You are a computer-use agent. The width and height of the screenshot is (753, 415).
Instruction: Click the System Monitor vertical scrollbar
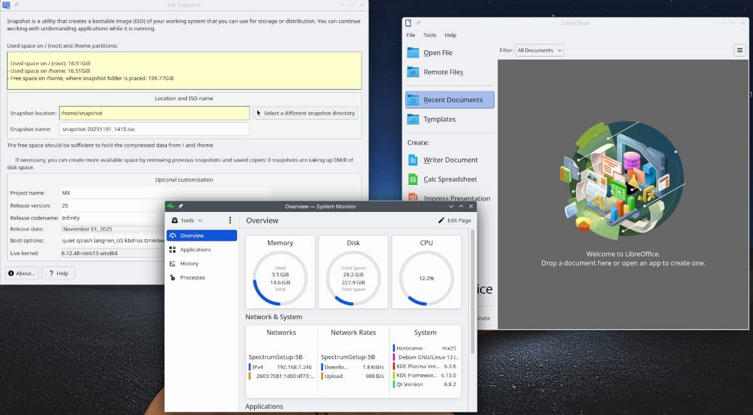(x=472, y=292)
